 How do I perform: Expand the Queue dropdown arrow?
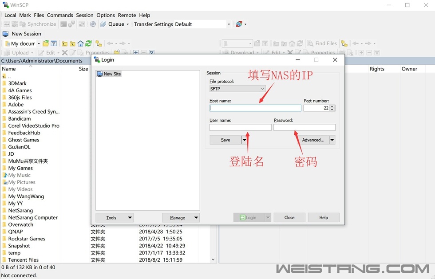(x=128, y=24)
